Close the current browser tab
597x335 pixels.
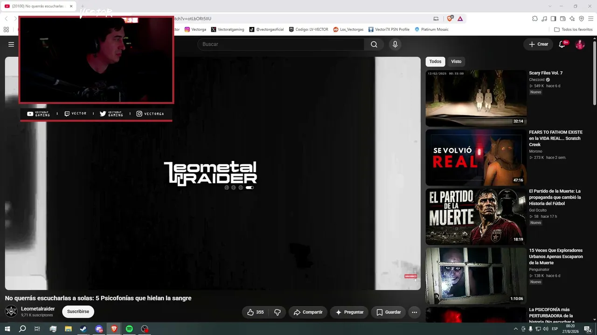71,6
